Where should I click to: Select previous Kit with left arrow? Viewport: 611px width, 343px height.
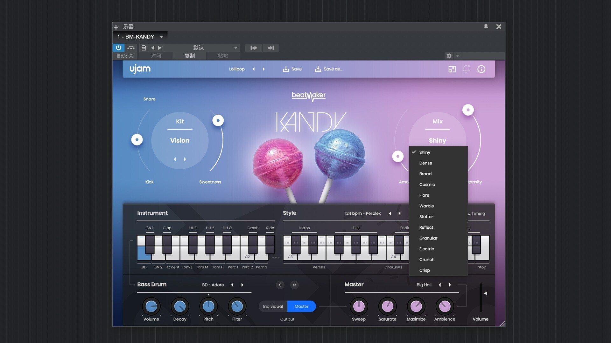(175, 159)
